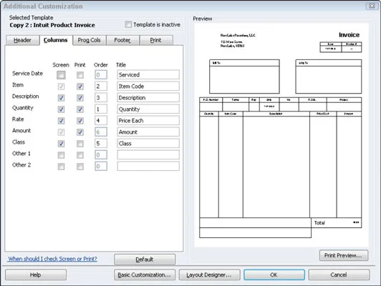Edit the Amount title field
This screenshot has height=286, width=381.
point(148,132)
